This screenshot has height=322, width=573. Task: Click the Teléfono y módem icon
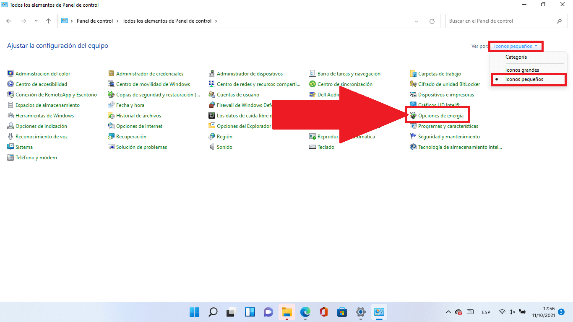10,158
